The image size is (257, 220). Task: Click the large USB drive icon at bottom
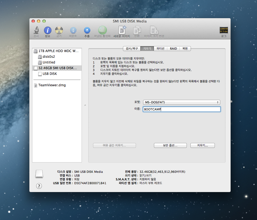click(x=39, y=174)
